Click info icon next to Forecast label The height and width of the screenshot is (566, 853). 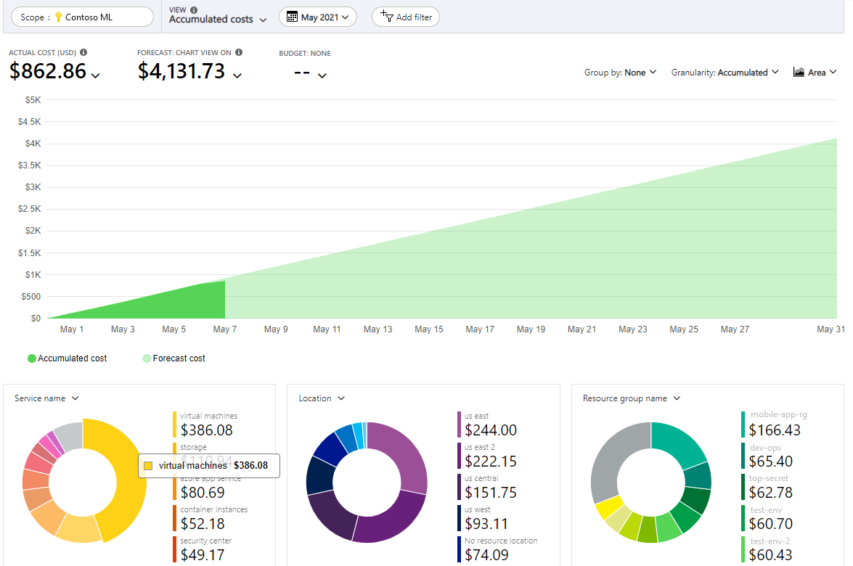[x=239, y=53]
